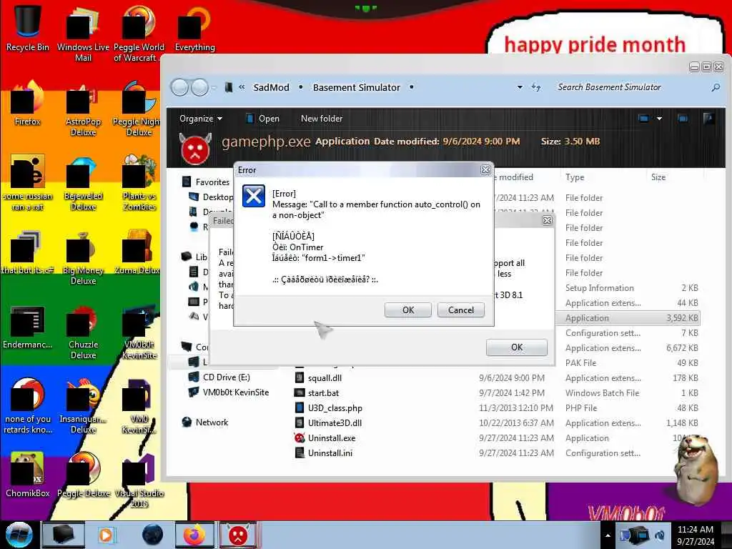The width and height of the screenshot is (732, 549).
Task: Click gamephp.exe red face icon in details
Action: (x=196, y=149)
